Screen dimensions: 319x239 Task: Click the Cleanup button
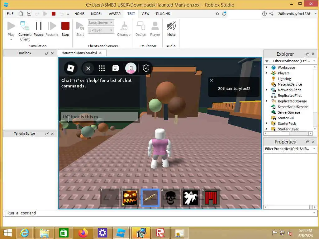tap(124, 29)
